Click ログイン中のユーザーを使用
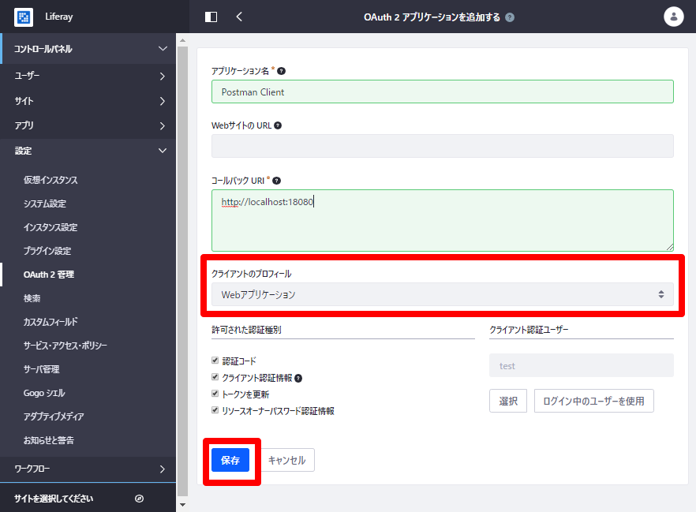The image size is (696, 512). 593,401
